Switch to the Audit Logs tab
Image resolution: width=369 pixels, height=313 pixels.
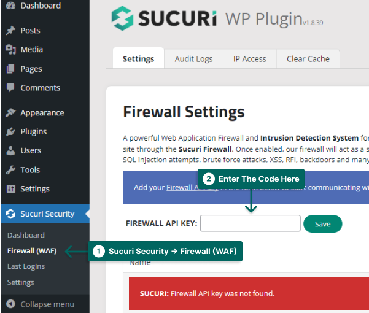[x=193, y=59]
